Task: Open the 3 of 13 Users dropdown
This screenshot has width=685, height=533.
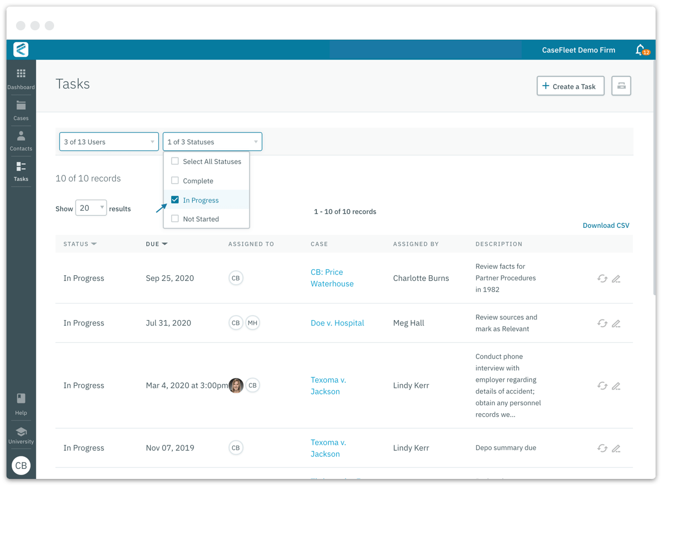Action: coord(109,141)
